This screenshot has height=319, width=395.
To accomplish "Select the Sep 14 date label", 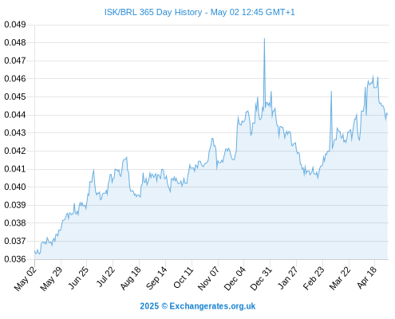I will tap(156, 278).
